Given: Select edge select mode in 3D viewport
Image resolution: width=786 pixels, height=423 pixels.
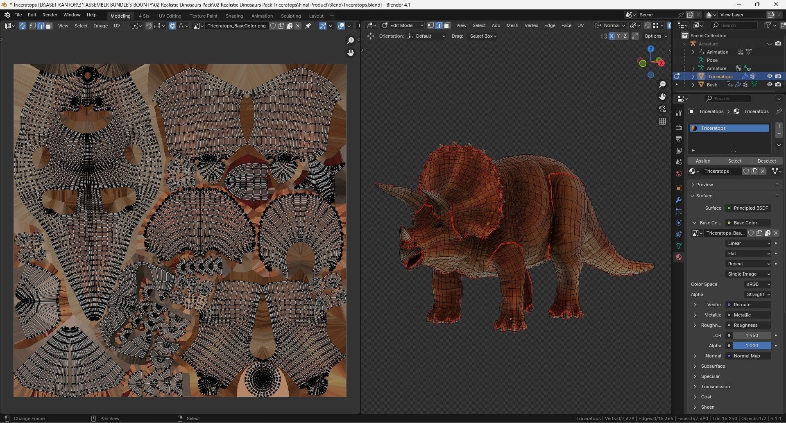Looking at the screenshot, I should point(439,25).
